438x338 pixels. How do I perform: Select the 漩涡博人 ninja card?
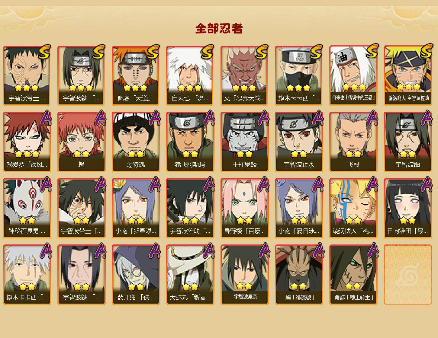click(x=353, y=208)
